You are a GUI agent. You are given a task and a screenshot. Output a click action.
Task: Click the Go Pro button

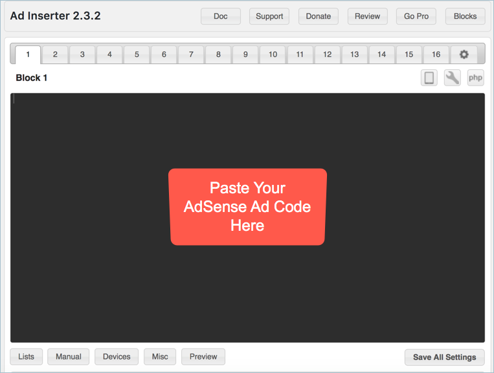[x=416, y=16]
